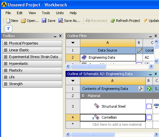The width and height of the screenshot is (159, 137).
Task: Expand Hyperelastic toolbox group
Action: pos(5,64)
